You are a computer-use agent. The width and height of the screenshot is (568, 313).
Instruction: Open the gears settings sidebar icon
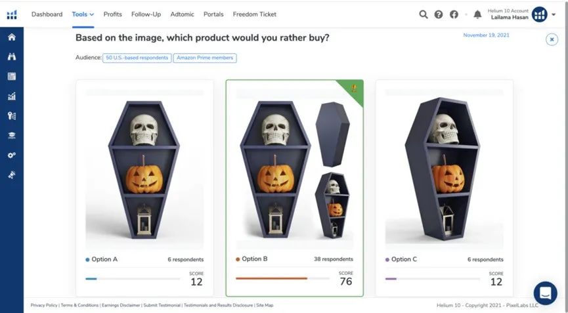12,155
